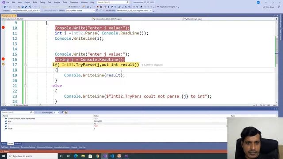Click the feedback icon beside Live Share

pos(279,7)
